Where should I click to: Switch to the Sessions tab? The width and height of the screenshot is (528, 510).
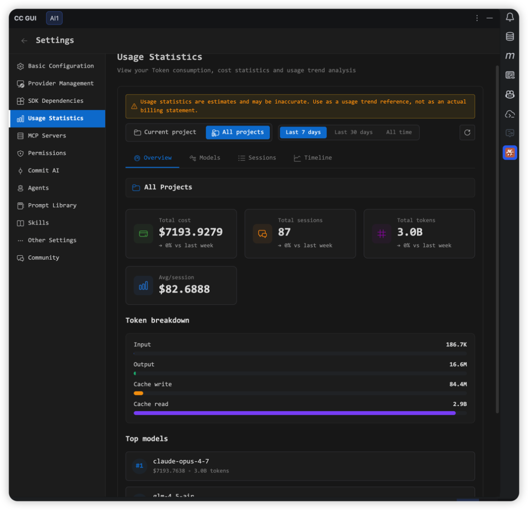257,158
